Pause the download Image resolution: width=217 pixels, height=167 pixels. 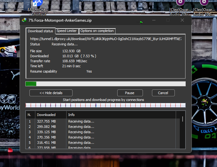(x=130, y=93)
